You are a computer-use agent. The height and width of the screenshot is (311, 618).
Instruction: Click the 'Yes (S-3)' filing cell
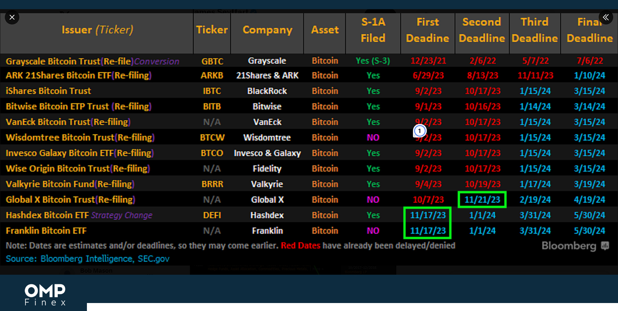373,61
